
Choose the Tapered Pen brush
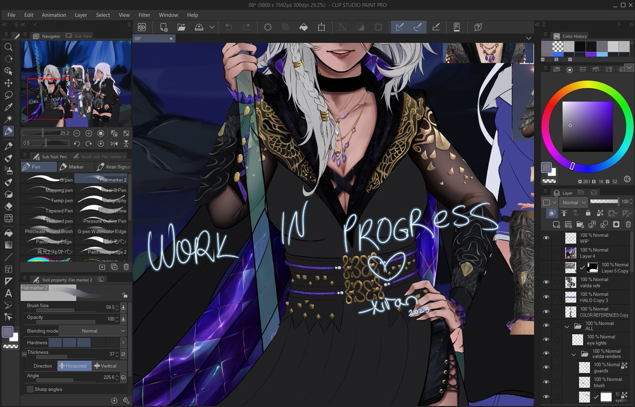(48, 211)
